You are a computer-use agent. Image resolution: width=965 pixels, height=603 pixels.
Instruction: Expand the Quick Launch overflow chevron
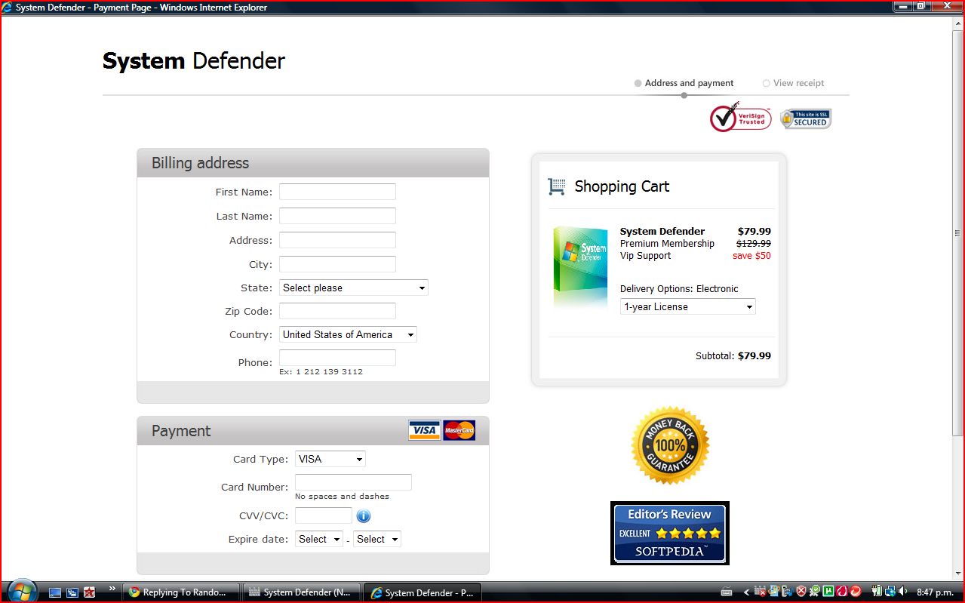point(112,589)
